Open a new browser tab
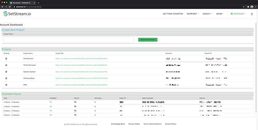The height and width of the screenshot is (130, 258). [x=38, y=3]
